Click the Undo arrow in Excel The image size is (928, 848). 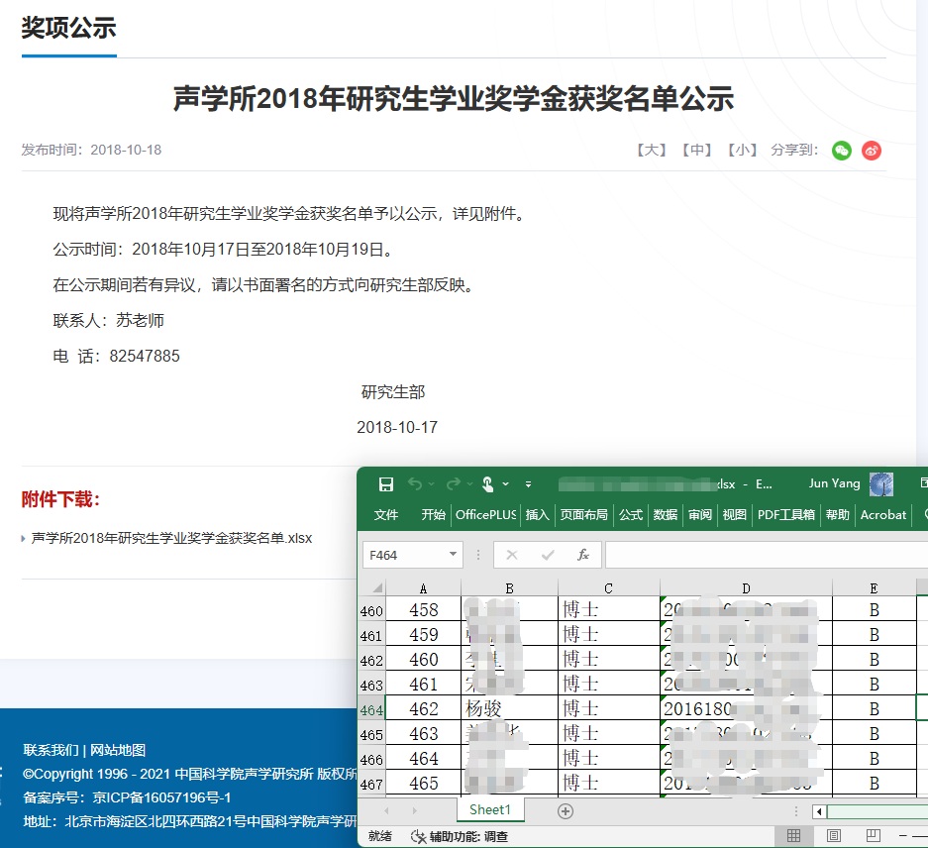click(x=415, y=484)
